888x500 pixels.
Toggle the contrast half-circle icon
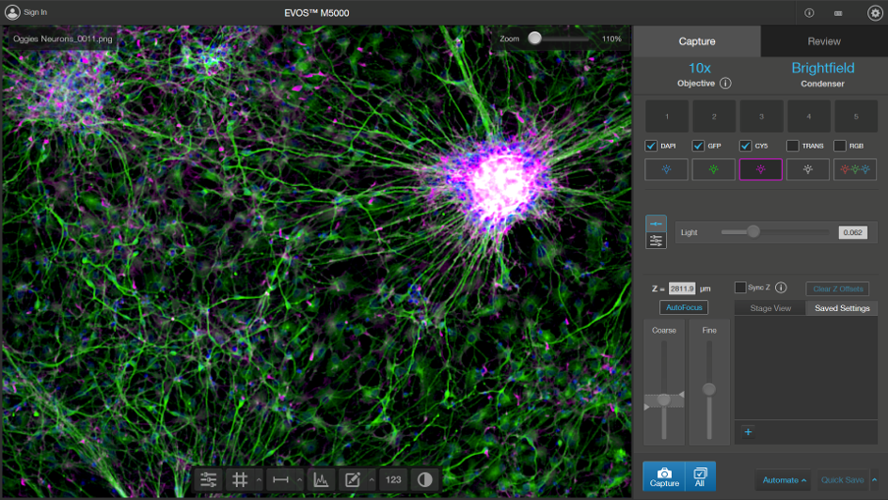(424, 479)
